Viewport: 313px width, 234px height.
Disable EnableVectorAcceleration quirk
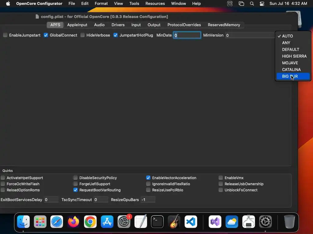tap(148, 178)
